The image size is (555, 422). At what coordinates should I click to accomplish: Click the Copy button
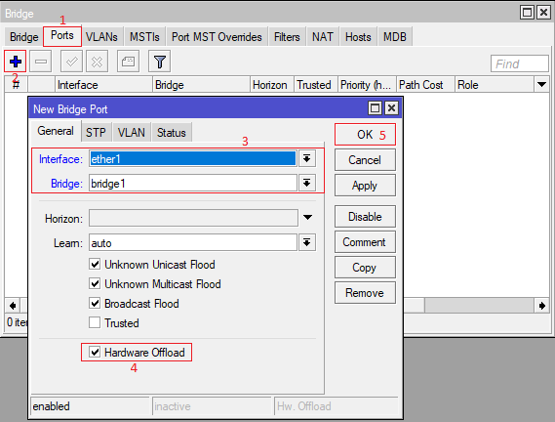pyautogui.click(x=365, y=268)
